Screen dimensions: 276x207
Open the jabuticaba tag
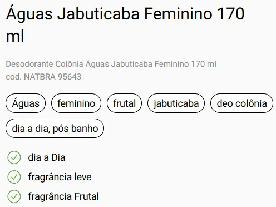coord(176,103)
